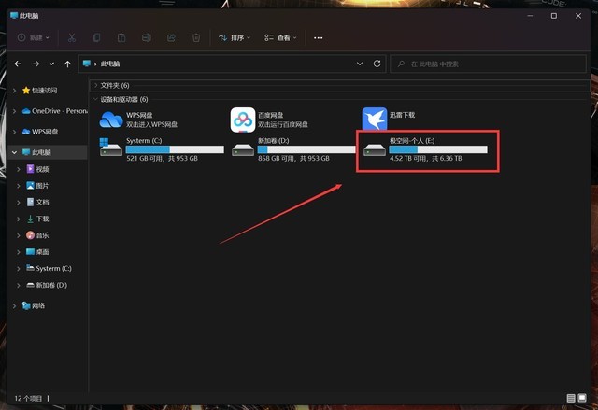Click the Copy icon in toolbar

tap(96, 37)
